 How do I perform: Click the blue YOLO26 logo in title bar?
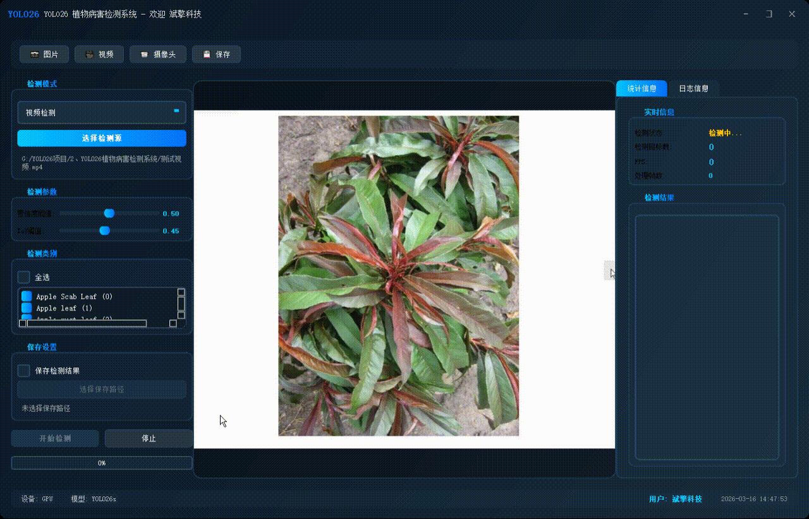pyautogui.click(x=23, y=14)
